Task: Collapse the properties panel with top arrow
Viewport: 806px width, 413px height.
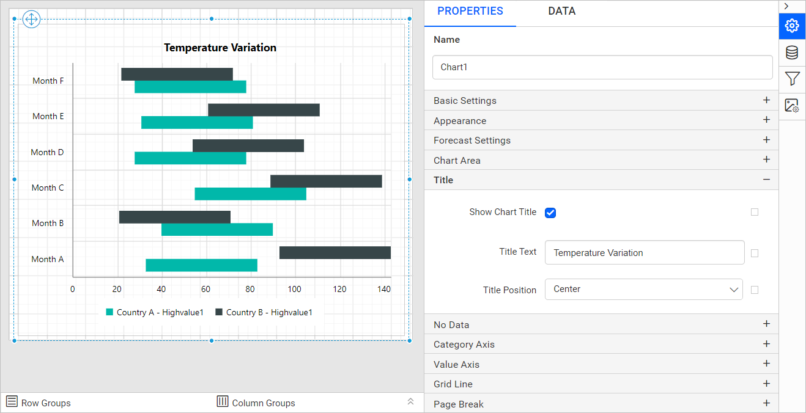Action: (786, 6)
